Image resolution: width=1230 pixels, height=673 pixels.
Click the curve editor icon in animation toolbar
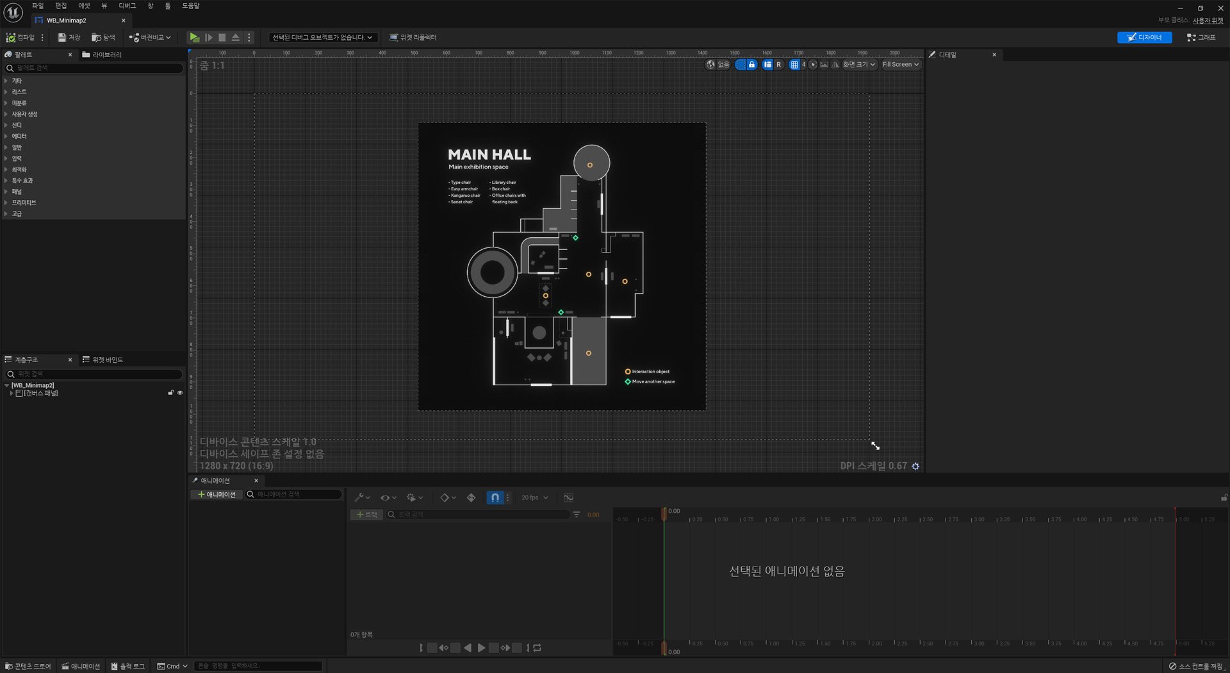coord(568,497)
